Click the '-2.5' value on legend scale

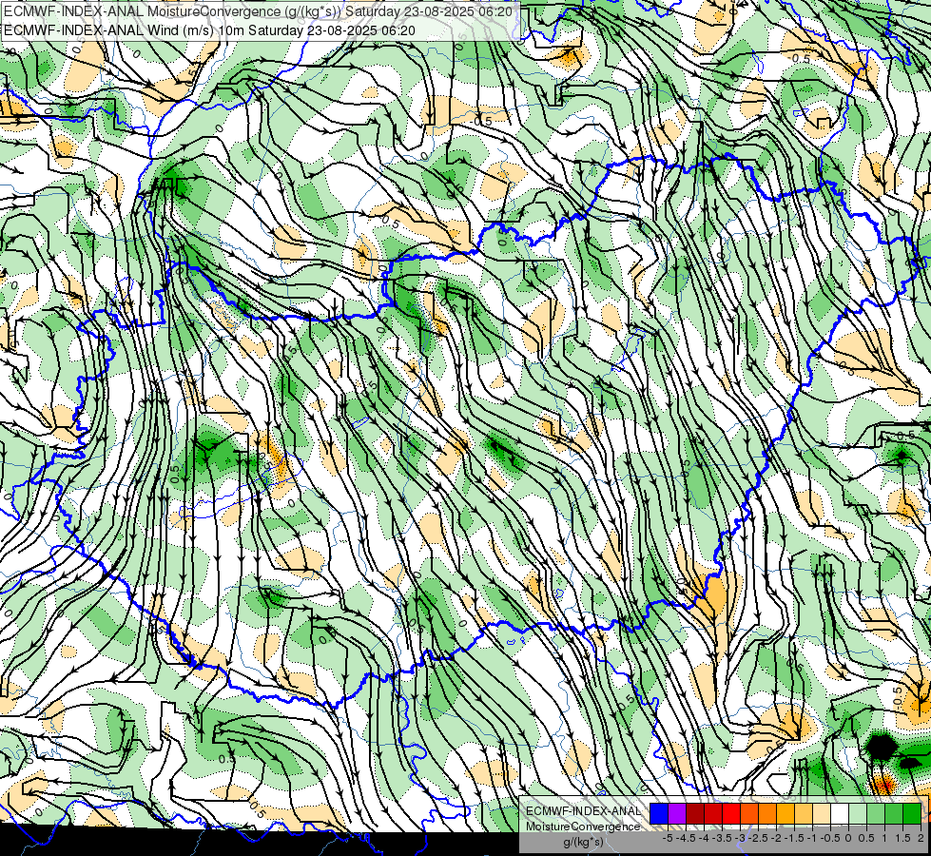[760, 838]
